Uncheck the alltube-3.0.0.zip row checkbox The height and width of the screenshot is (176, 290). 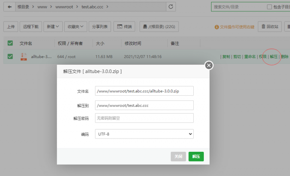tap(10, 56)
